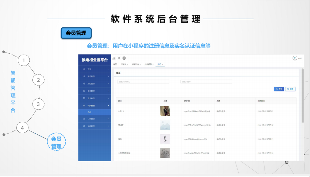Open the language globe icon
The height and width of the screenshot is (177, 310).
[124, 58]
